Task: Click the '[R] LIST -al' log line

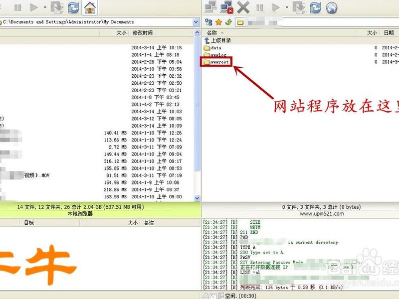Action: pos(231,272)
